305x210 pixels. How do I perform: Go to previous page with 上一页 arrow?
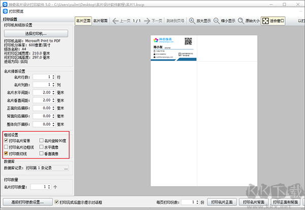pos(115,21)
